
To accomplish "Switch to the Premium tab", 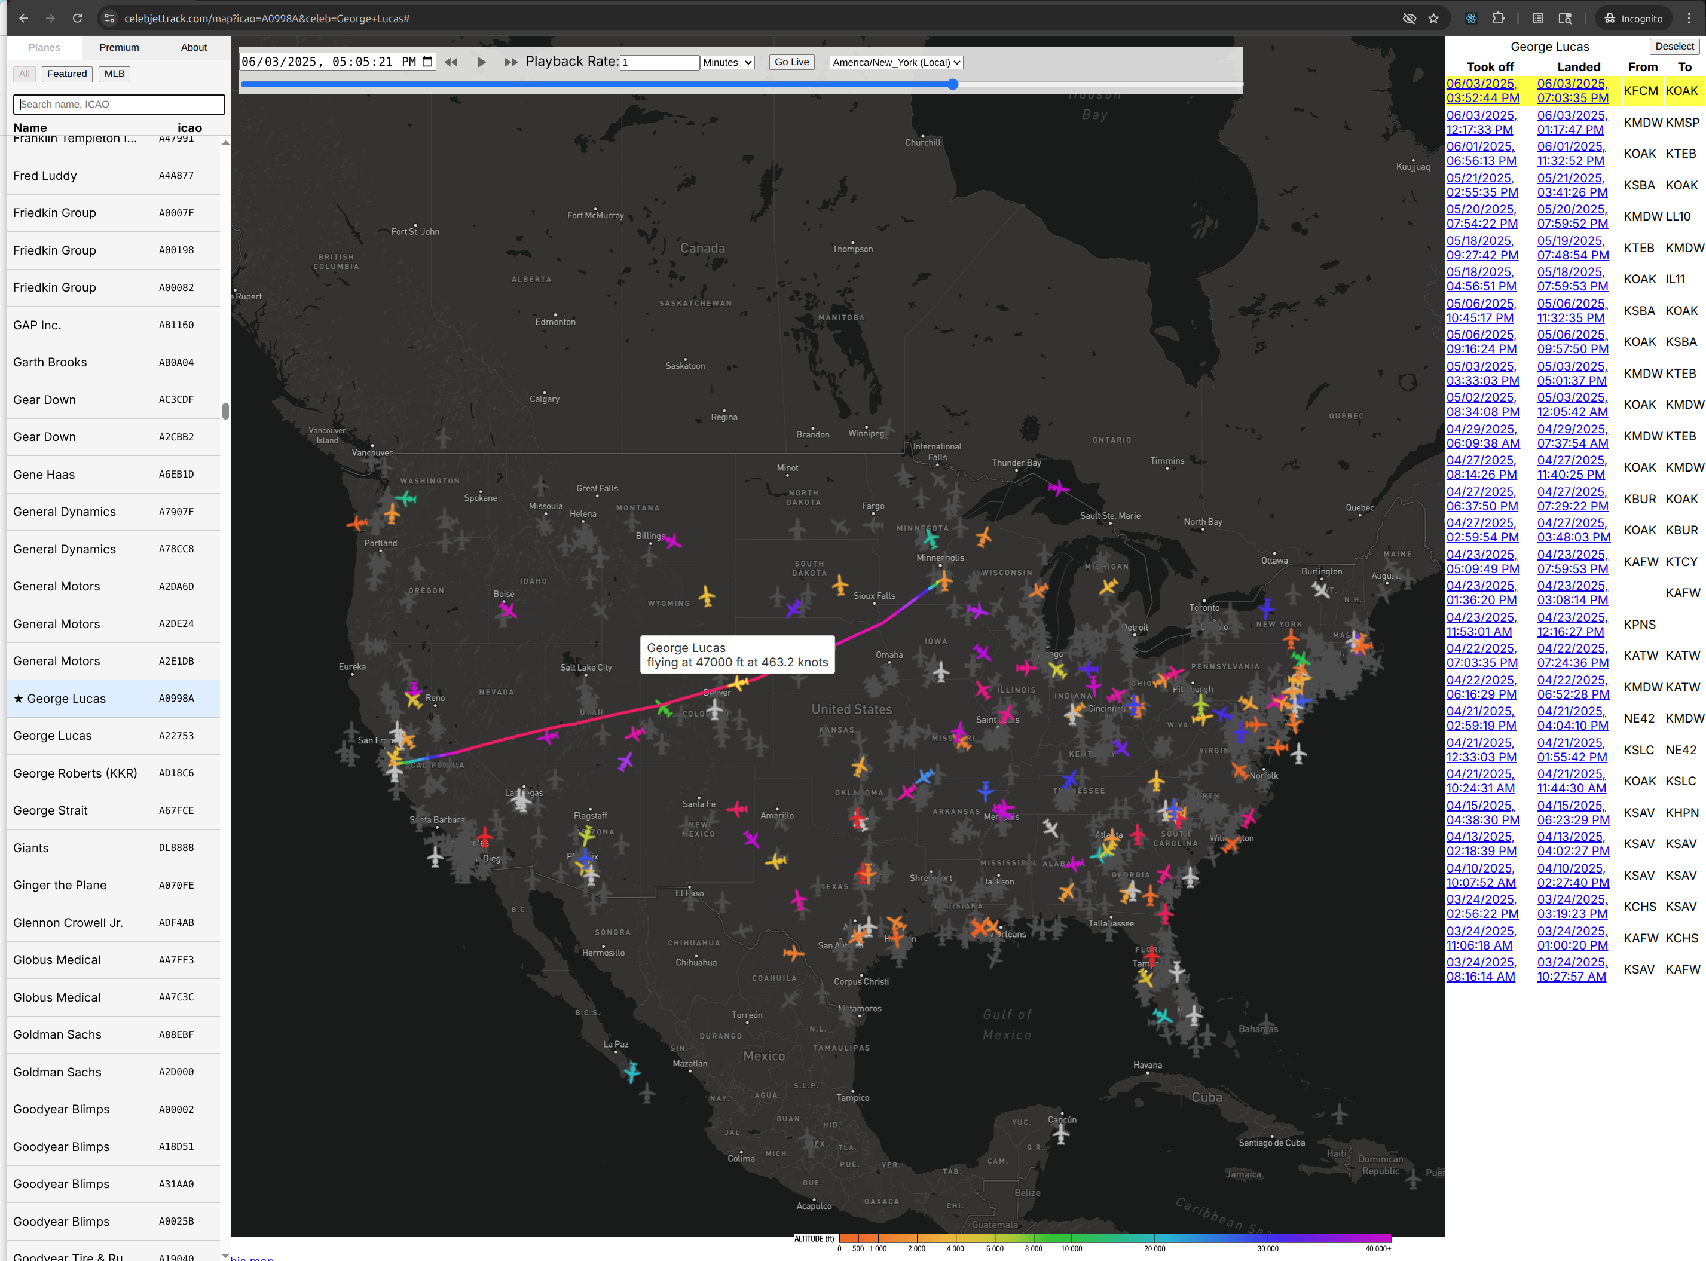I will pos(119,47).
